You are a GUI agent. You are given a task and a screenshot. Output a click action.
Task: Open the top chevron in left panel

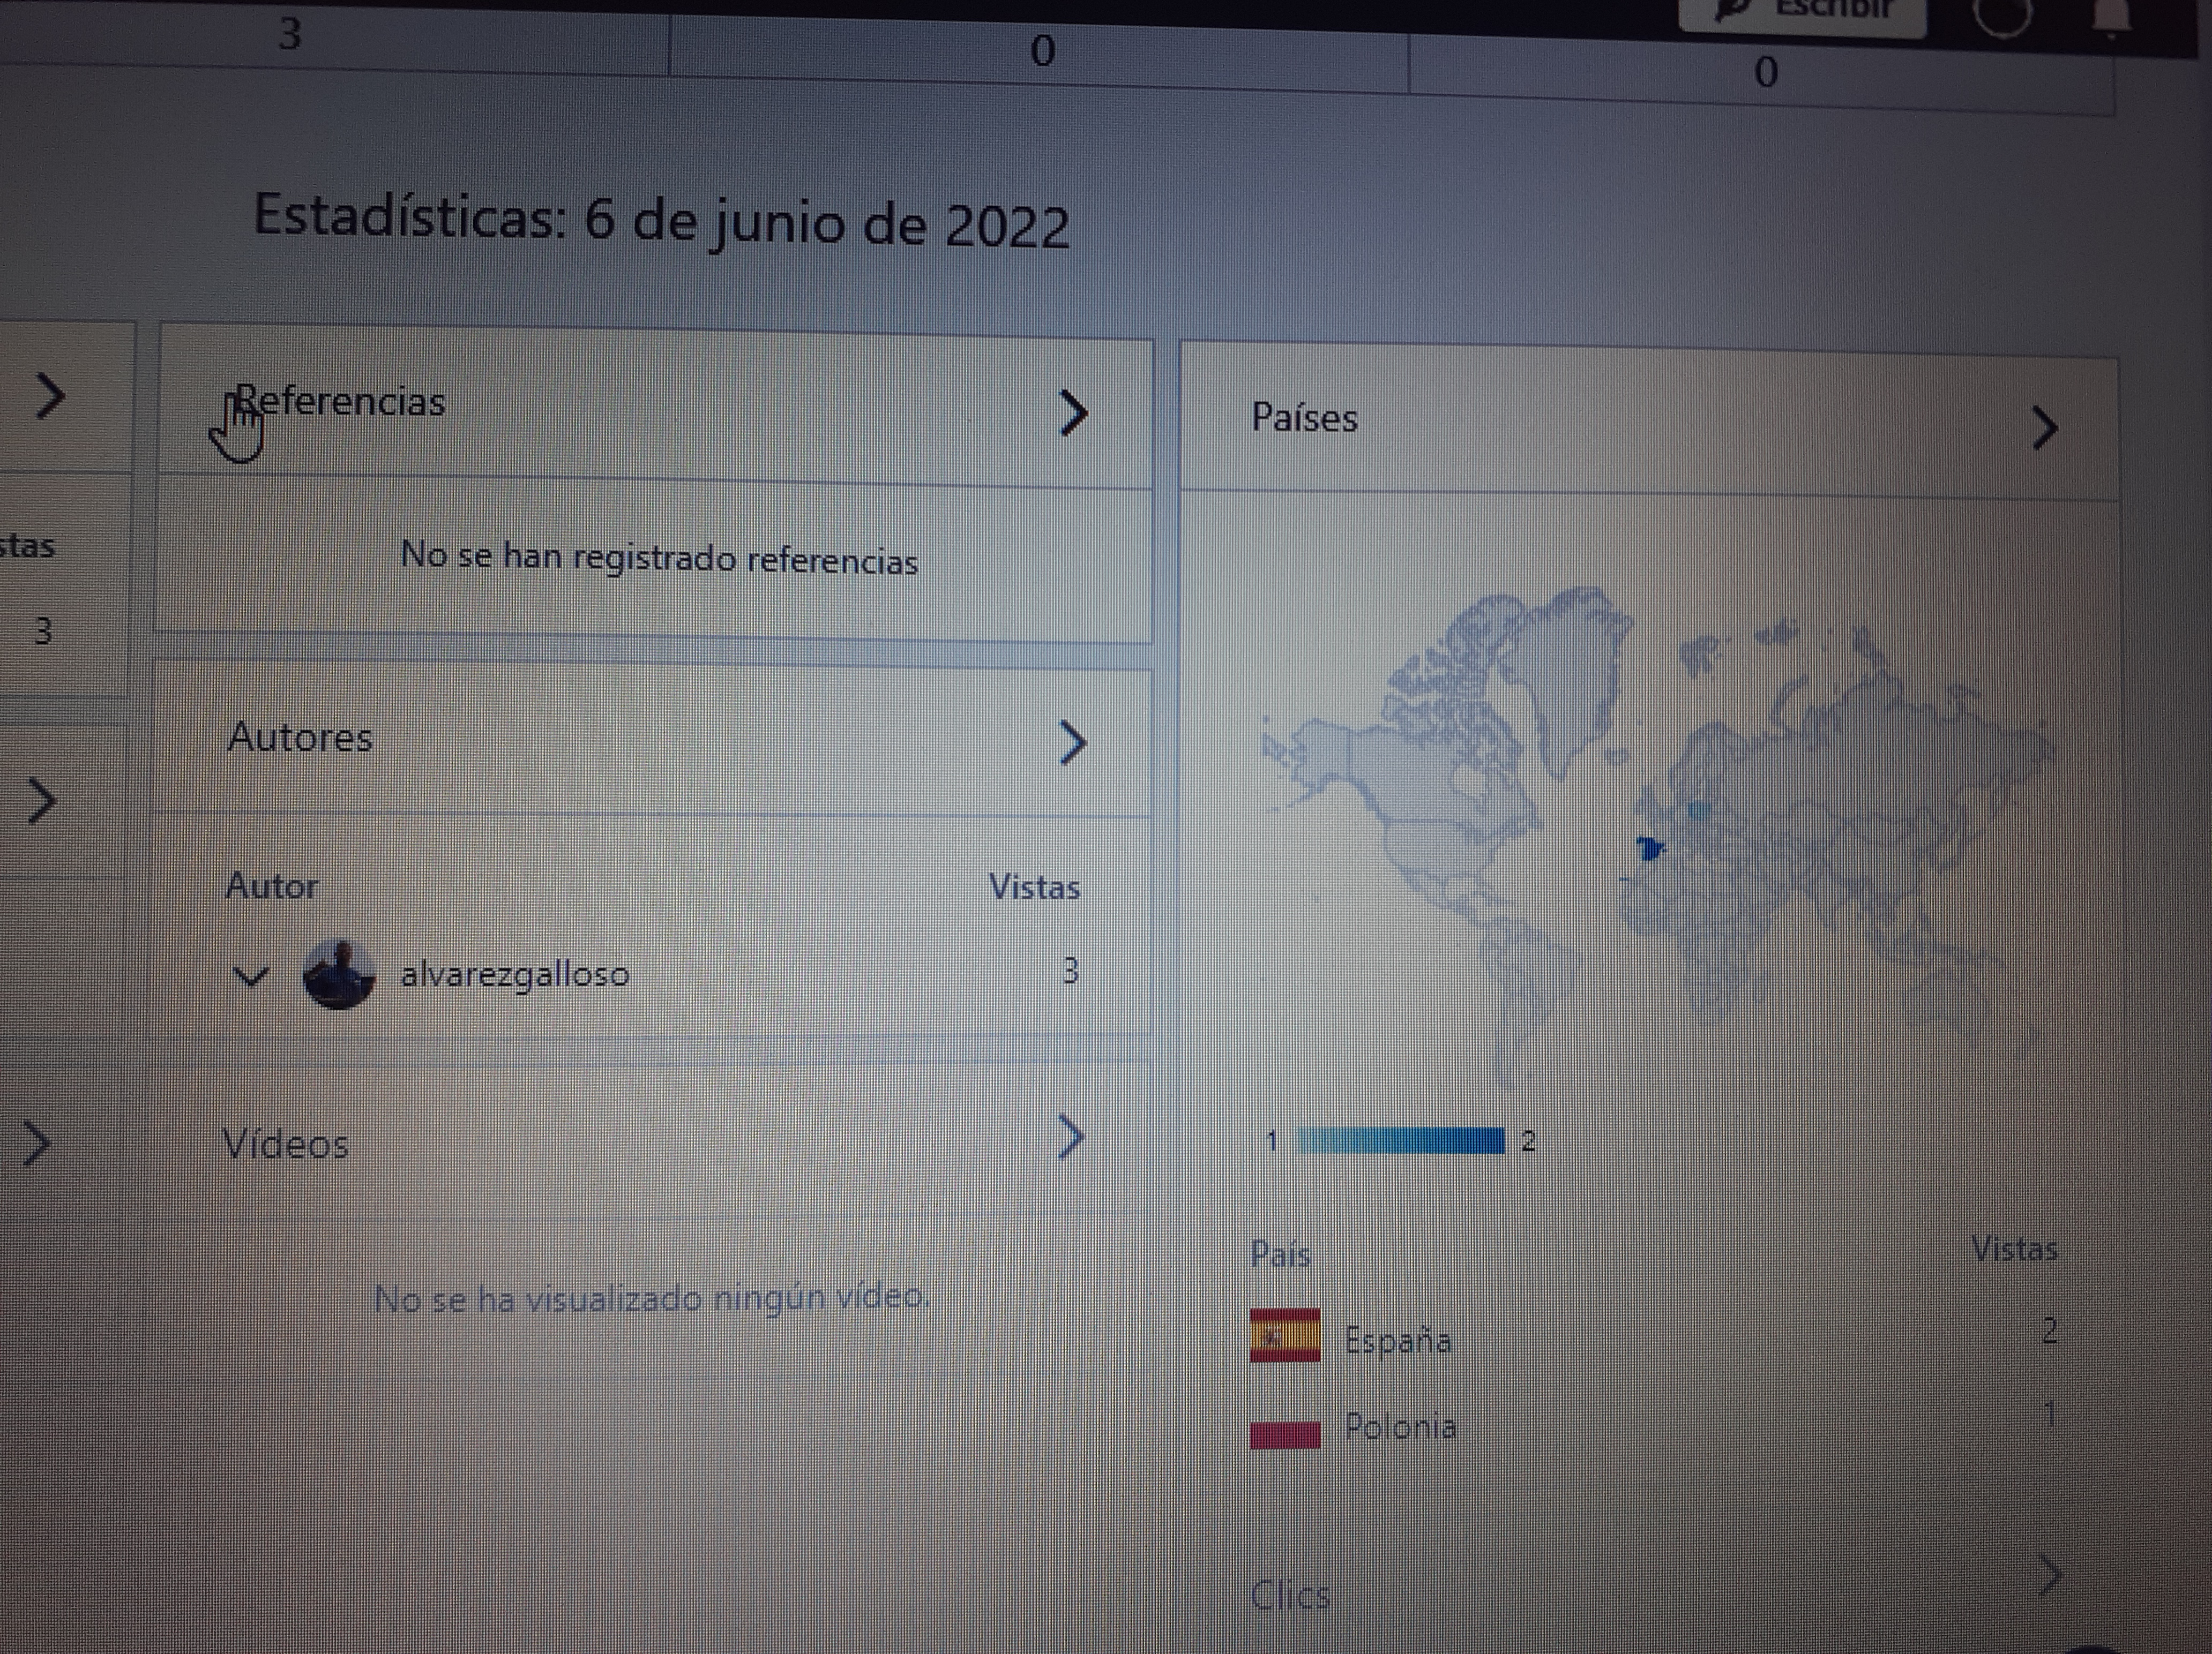tap(48, 396)
